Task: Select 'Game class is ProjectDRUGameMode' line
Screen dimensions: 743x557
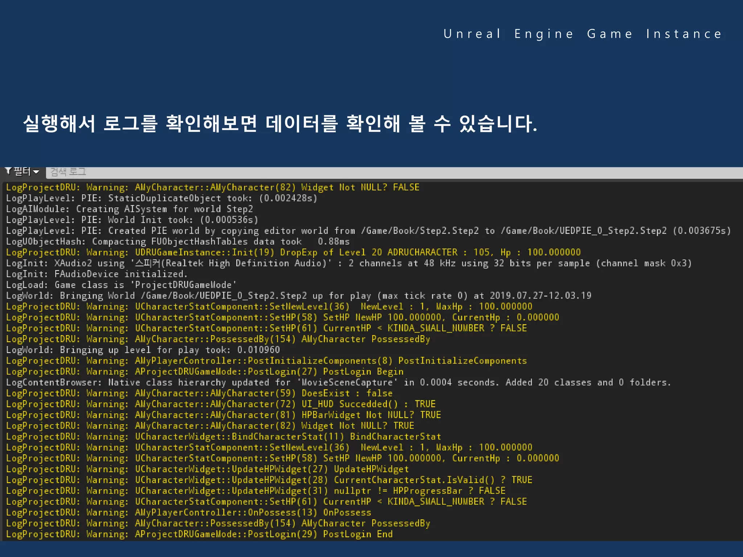Action: point(121,285)
